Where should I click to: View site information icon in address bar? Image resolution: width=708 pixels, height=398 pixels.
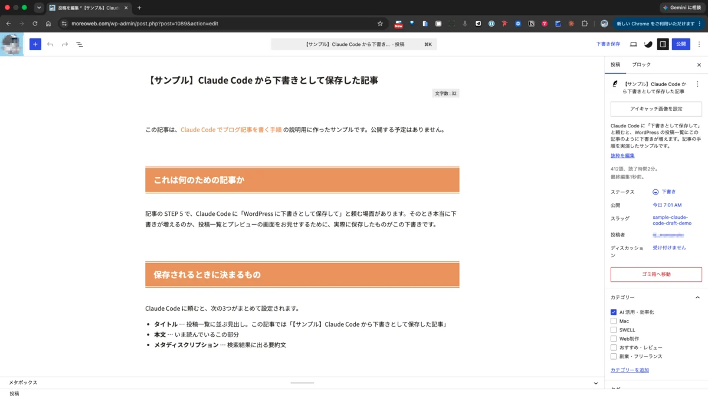(x=65, y=24)
